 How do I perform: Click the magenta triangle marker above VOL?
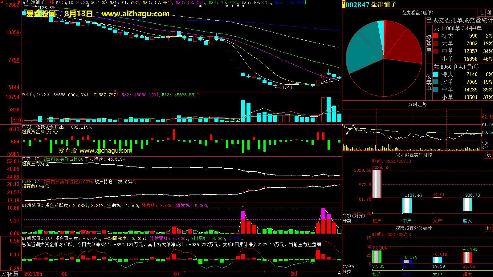click(x=115, y=91)
